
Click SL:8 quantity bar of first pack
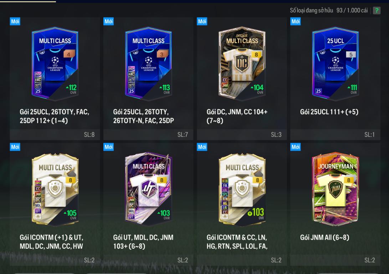[x=55, y=135]
